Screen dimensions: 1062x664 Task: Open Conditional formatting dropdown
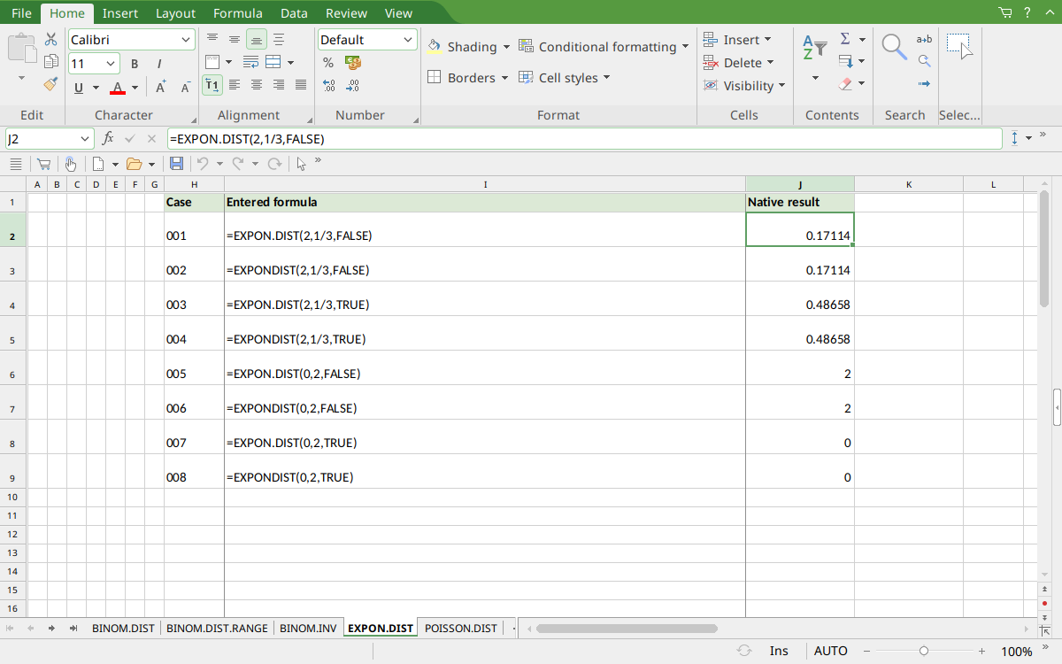tap(685, 47)
